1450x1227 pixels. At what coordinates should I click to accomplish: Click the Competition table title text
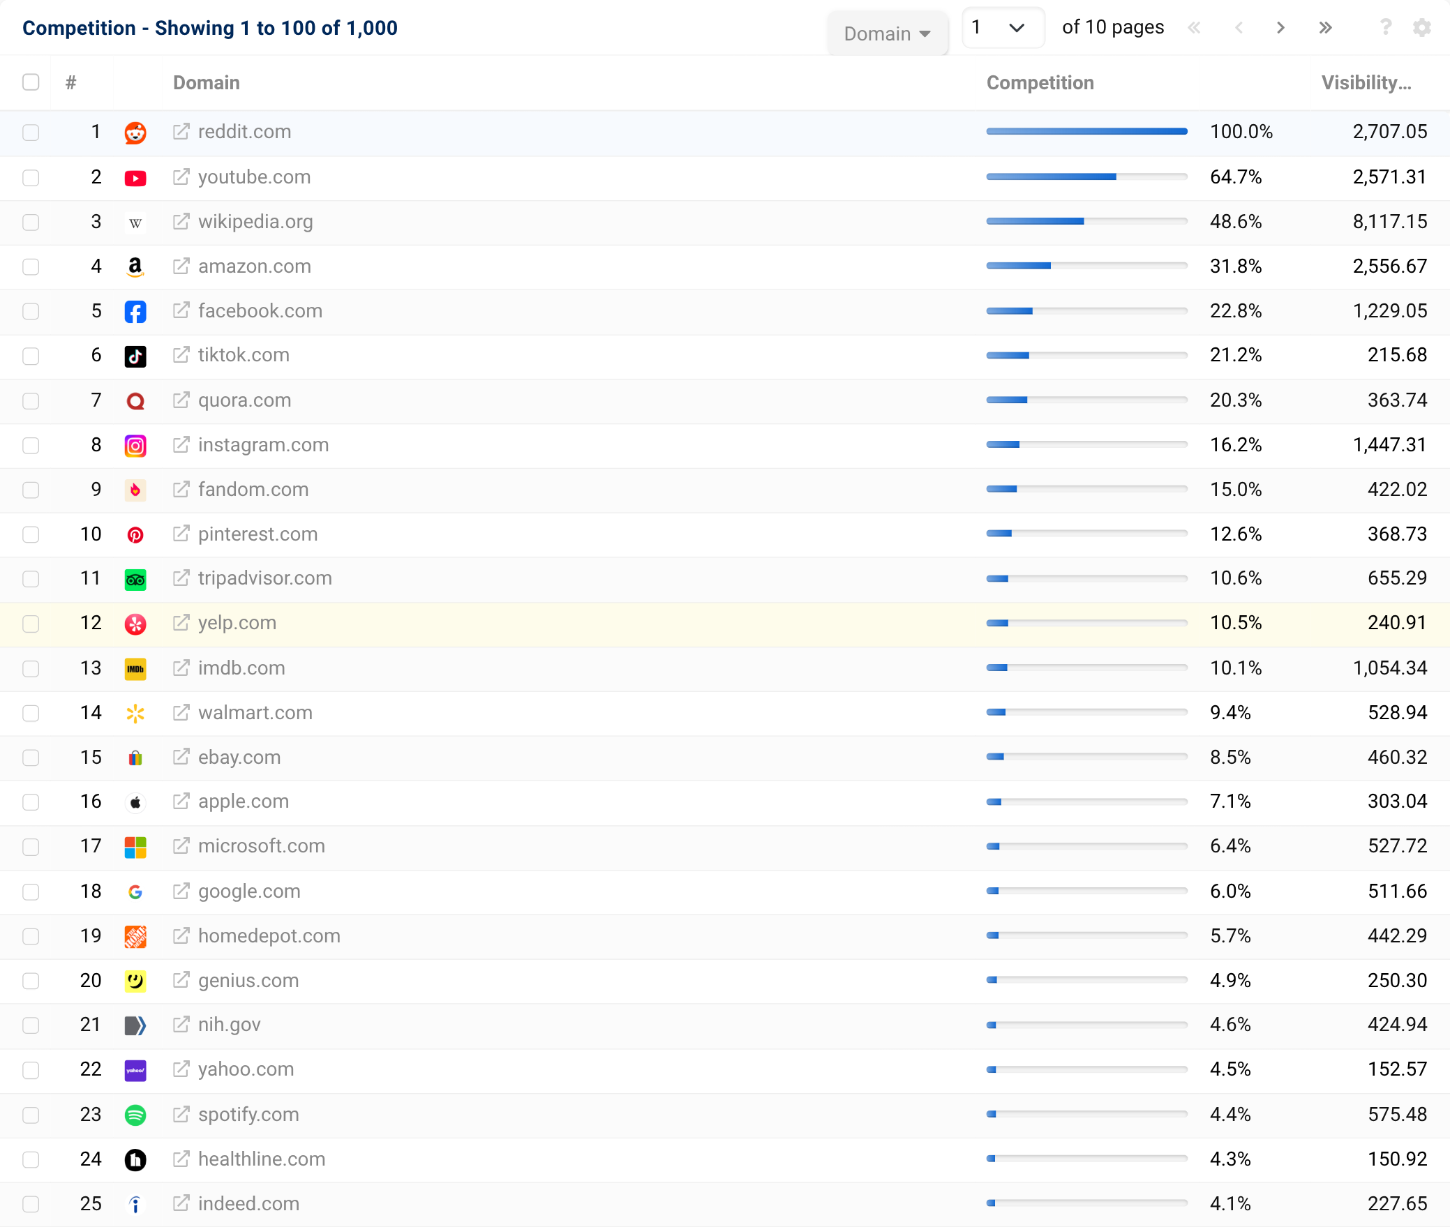[x=210, y=28]
